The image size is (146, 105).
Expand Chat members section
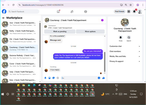(x=125, y=51)
